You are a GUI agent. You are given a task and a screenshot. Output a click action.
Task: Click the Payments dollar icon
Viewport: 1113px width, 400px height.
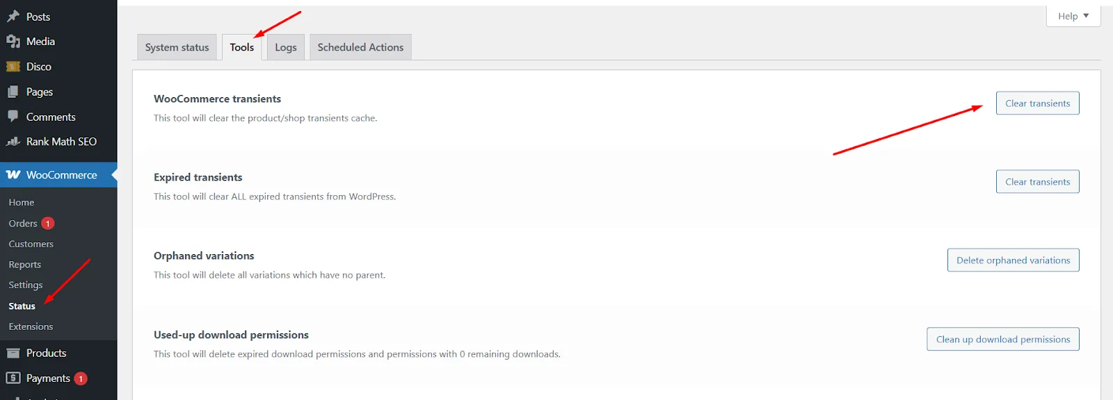(x=13, y=378)
